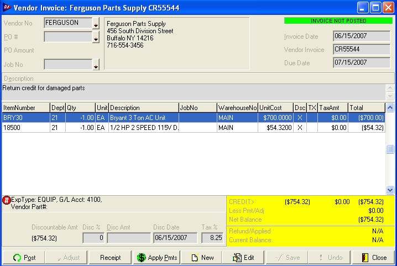Click the Receipt button
Image resolution: width=397 pixels, height=266 pixels.
point(111,258)
